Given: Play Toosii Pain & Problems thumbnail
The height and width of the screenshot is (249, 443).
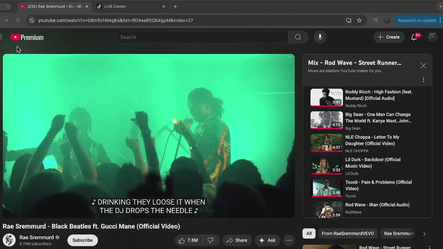Looking at the screenshot, I should tap(326, 188).
